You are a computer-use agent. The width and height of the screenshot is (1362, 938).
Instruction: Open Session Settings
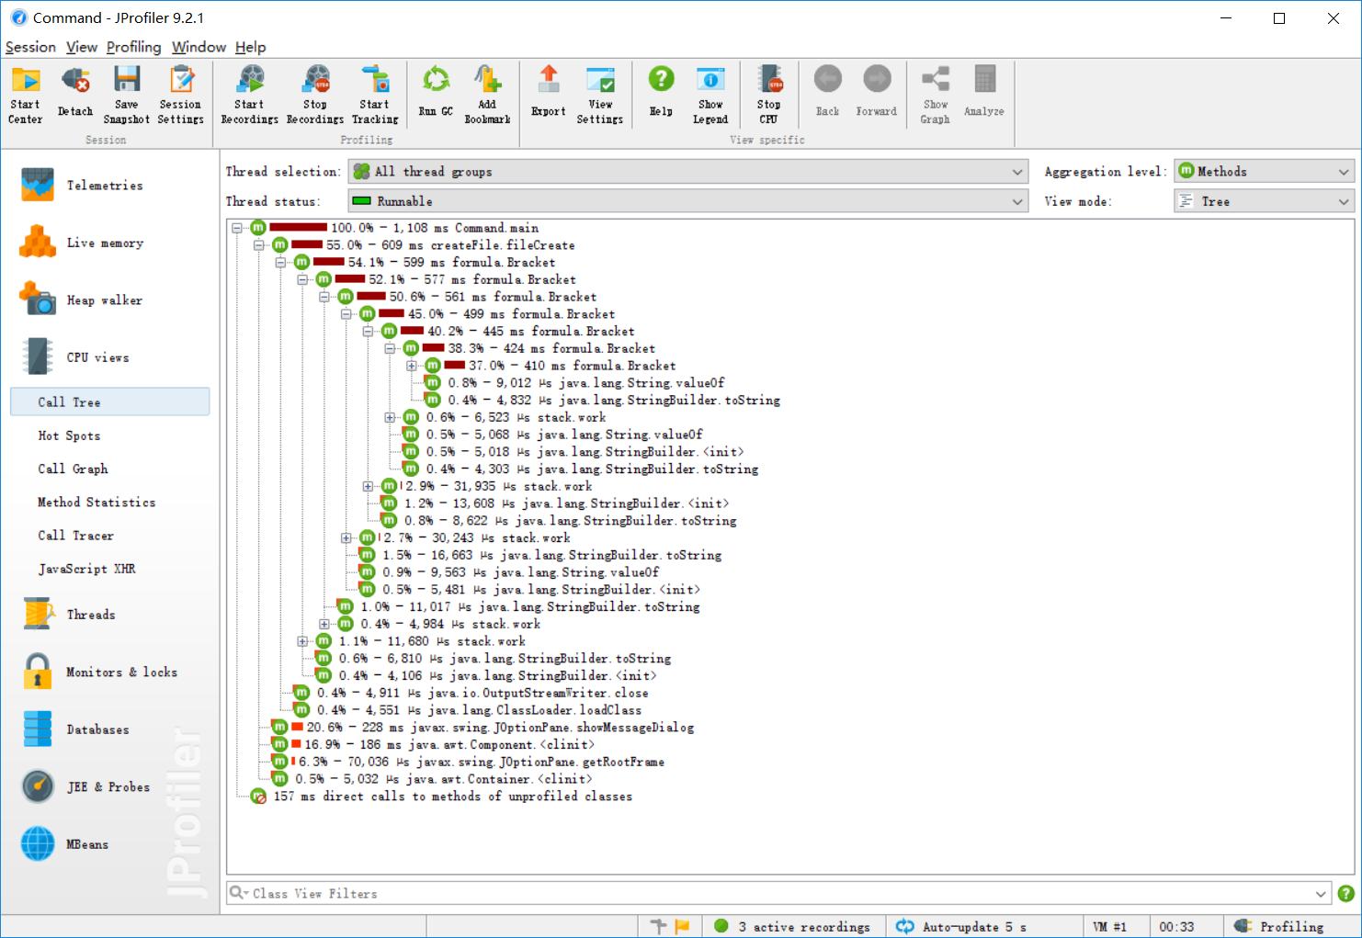click(181, 95)
